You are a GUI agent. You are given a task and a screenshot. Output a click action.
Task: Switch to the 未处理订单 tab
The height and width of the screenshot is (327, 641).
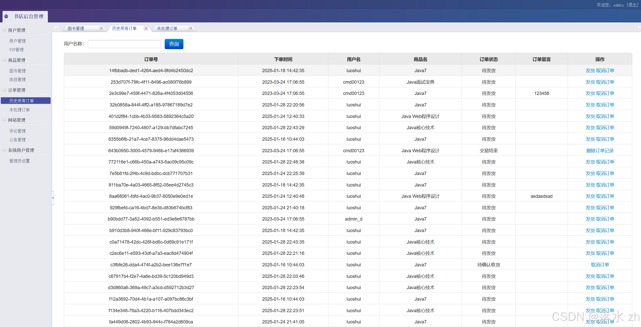[x=167, y=28]
